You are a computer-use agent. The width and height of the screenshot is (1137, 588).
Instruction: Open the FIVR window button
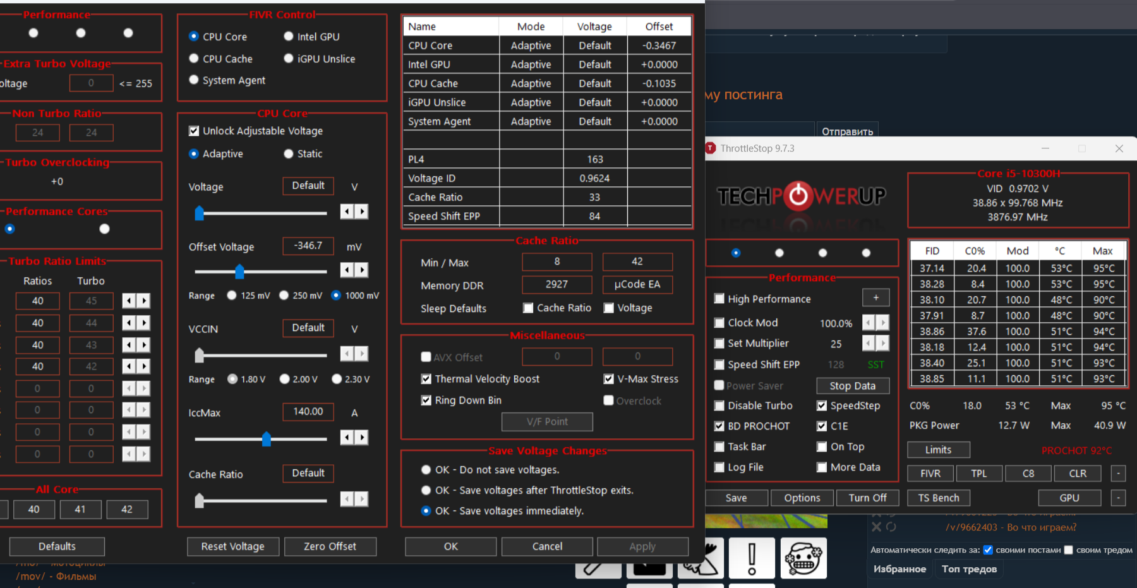[930, 473]
